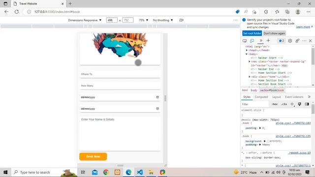Open Edge settings and more menu
The height and width of the screenshot is (177, 315).
309,12
